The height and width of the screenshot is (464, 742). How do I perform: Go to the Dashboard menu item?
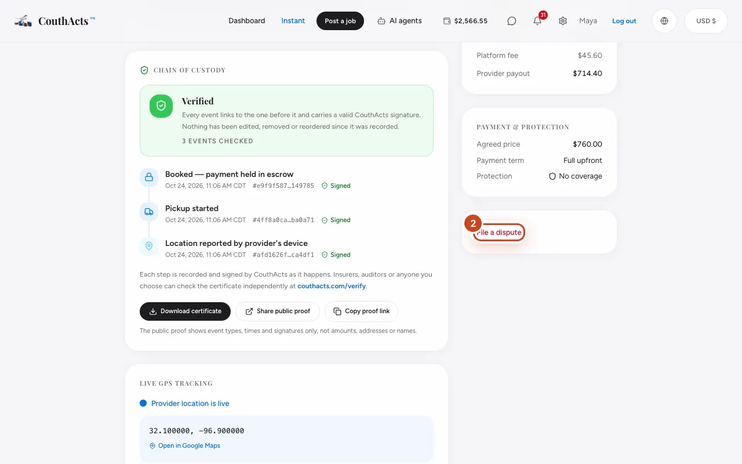(246, 21)
